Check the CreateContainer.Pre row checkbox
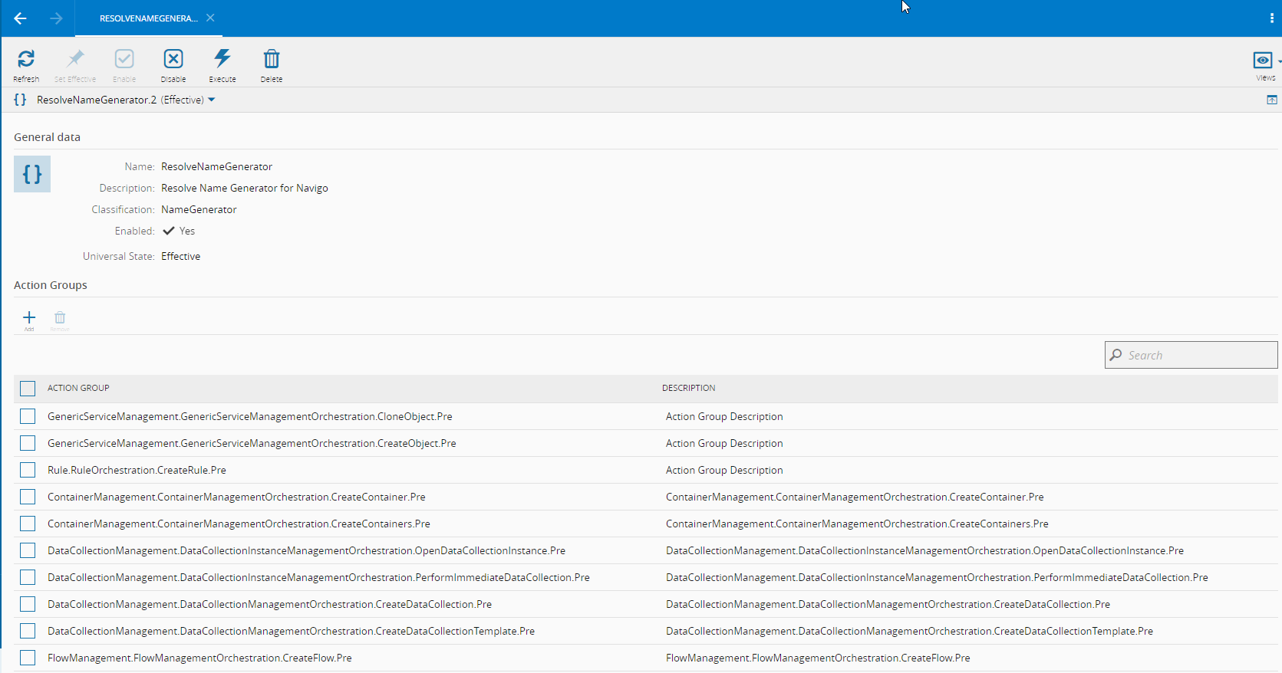1282x673 pixels. pos(28,497)
